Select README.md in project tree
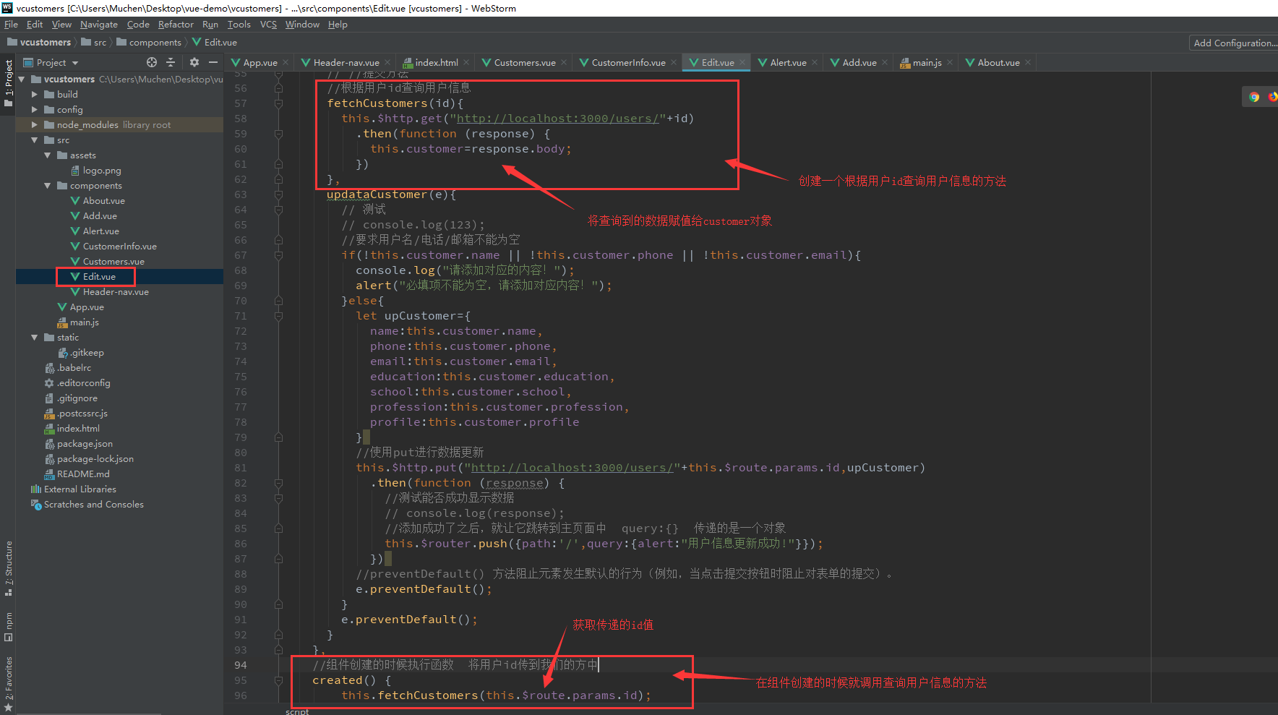 83,474
